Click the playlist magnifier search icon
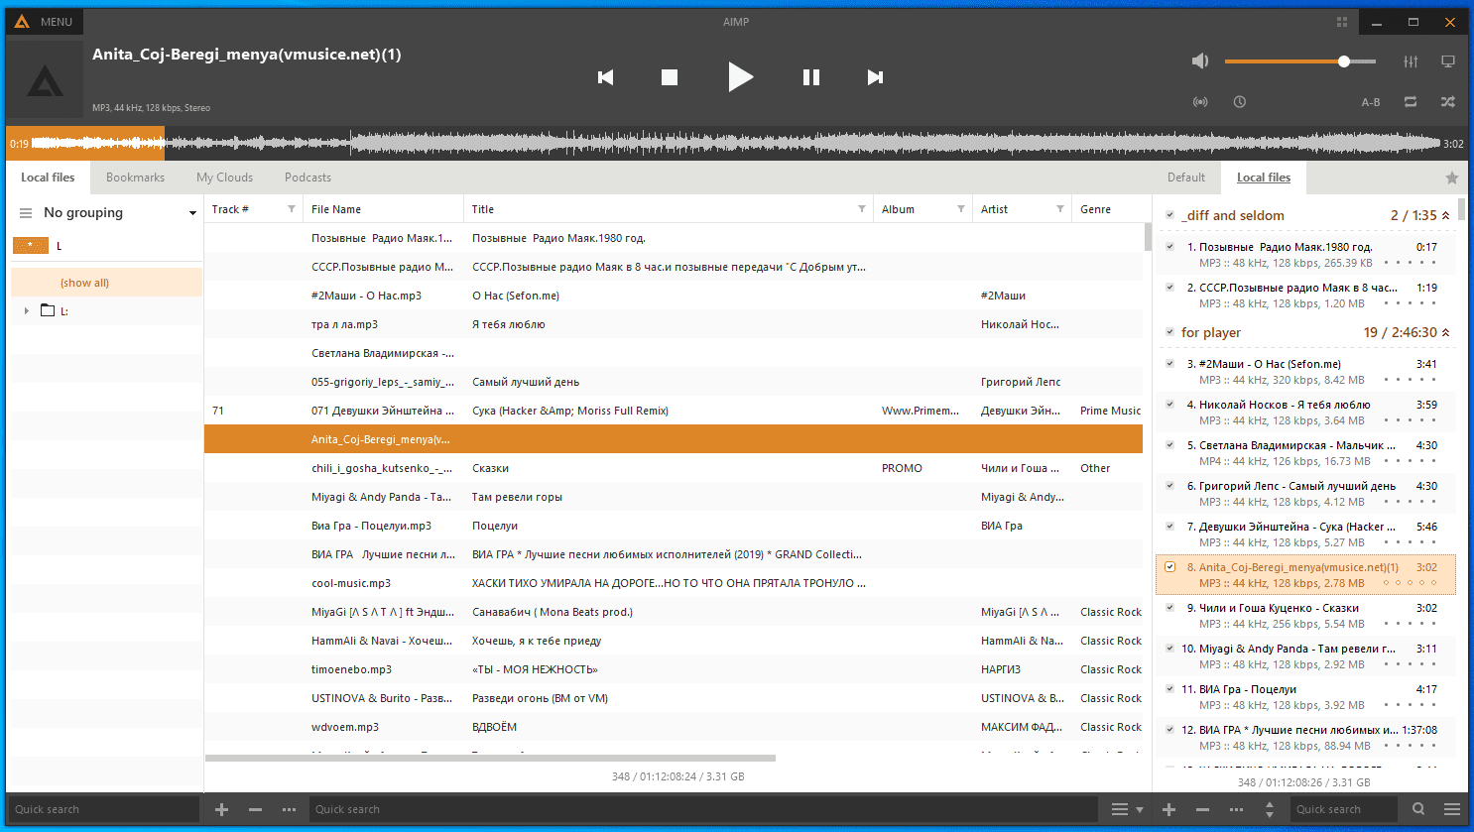Screen dimensions: 1474x832 point(1418,809)
